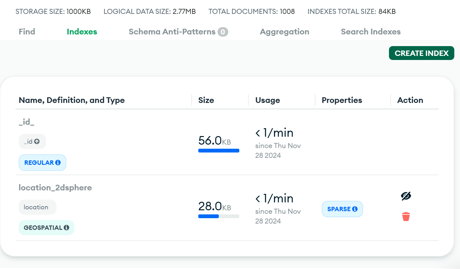
Task: Click the info icon on REGULAR badge
Action: (x=58, y=163)
